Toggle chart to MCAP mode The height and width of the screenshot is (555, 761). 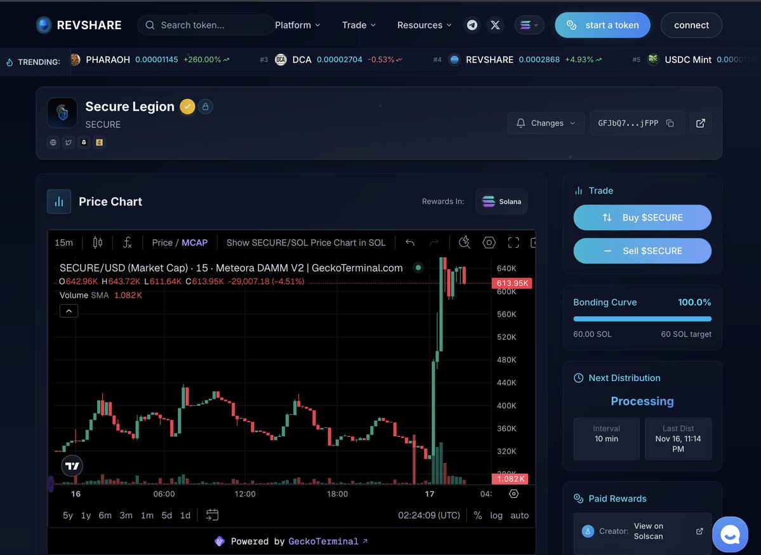195,243
